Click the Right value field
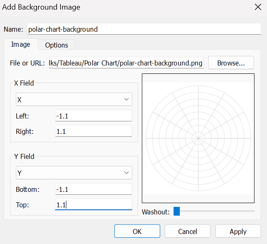 tap(93, 131)
